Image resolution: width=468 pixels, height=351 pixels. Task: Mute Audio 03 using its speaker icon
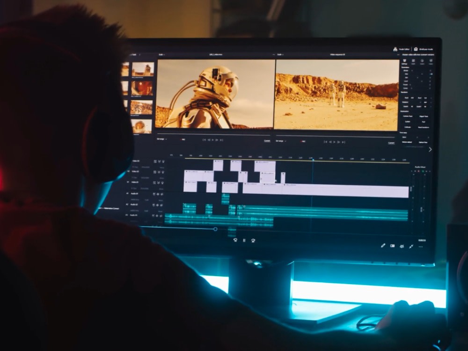(x=161, y=215)
